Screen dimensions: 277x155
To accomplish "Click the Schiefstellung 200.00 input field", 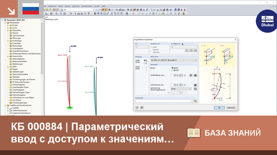I will pyautogui.click(x=175, y=75).
